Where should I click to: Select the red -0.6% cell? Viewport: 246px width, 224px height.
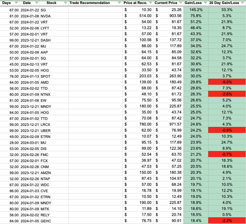[227, 130]
